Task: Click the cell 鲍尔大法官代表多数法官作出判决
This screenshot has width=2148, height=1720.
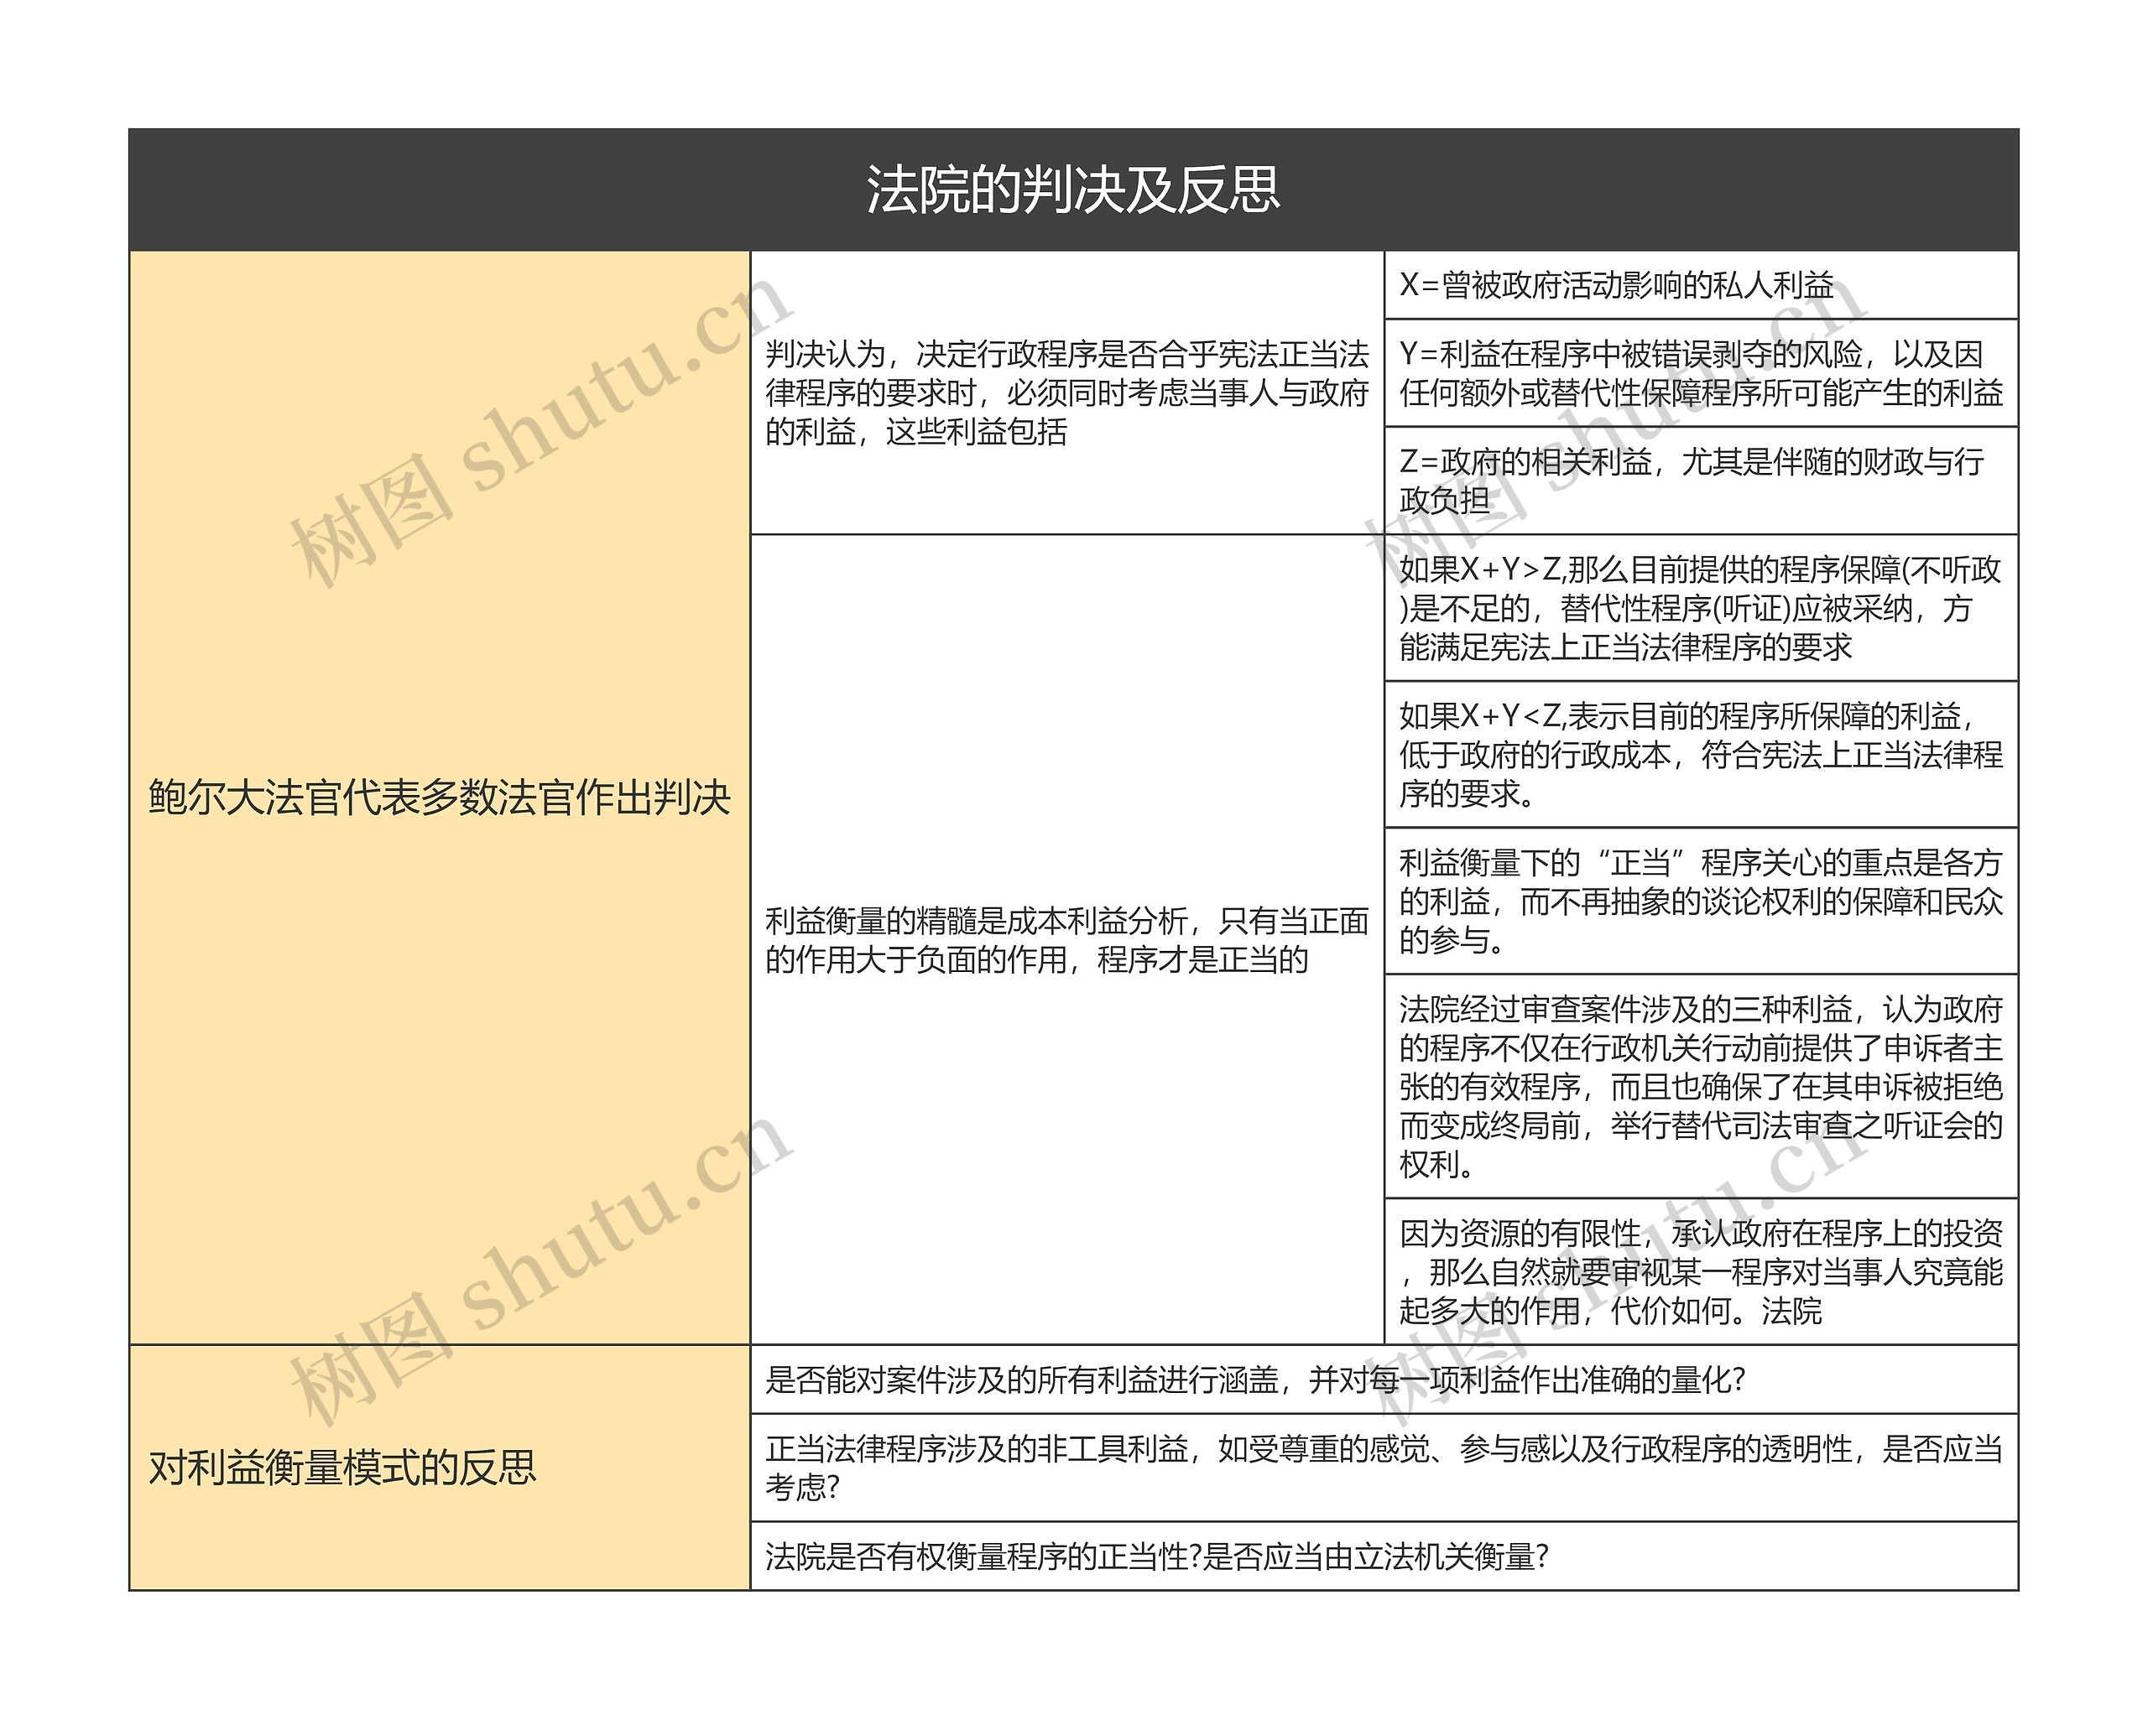Action: (x=440, y=798)
